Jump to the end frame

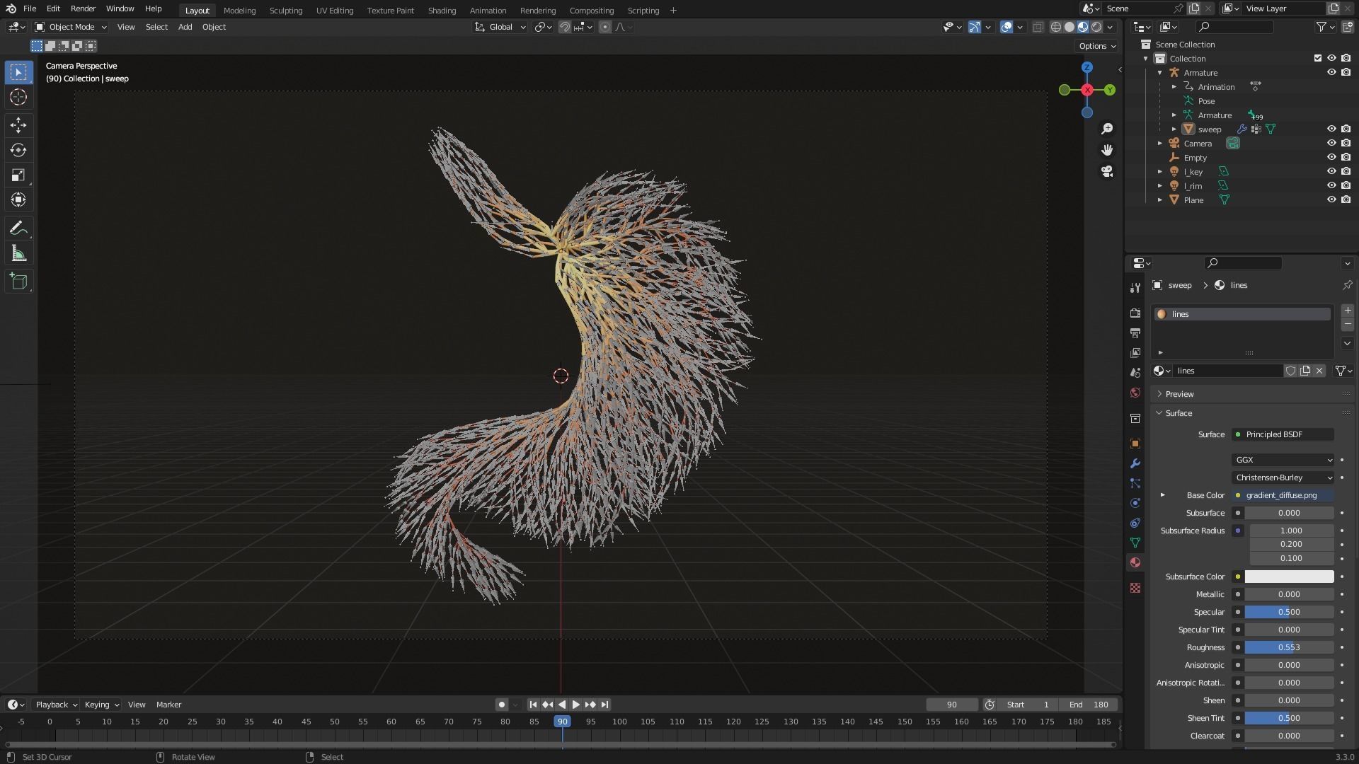[604, 705]
